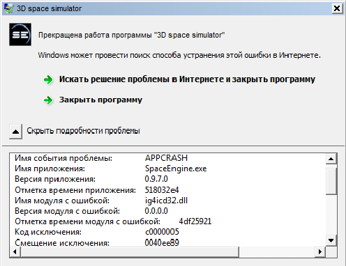This screenshot has width=346, height=266.
Task: Click the exception code c0000005 value
Action: coord(162,232)
